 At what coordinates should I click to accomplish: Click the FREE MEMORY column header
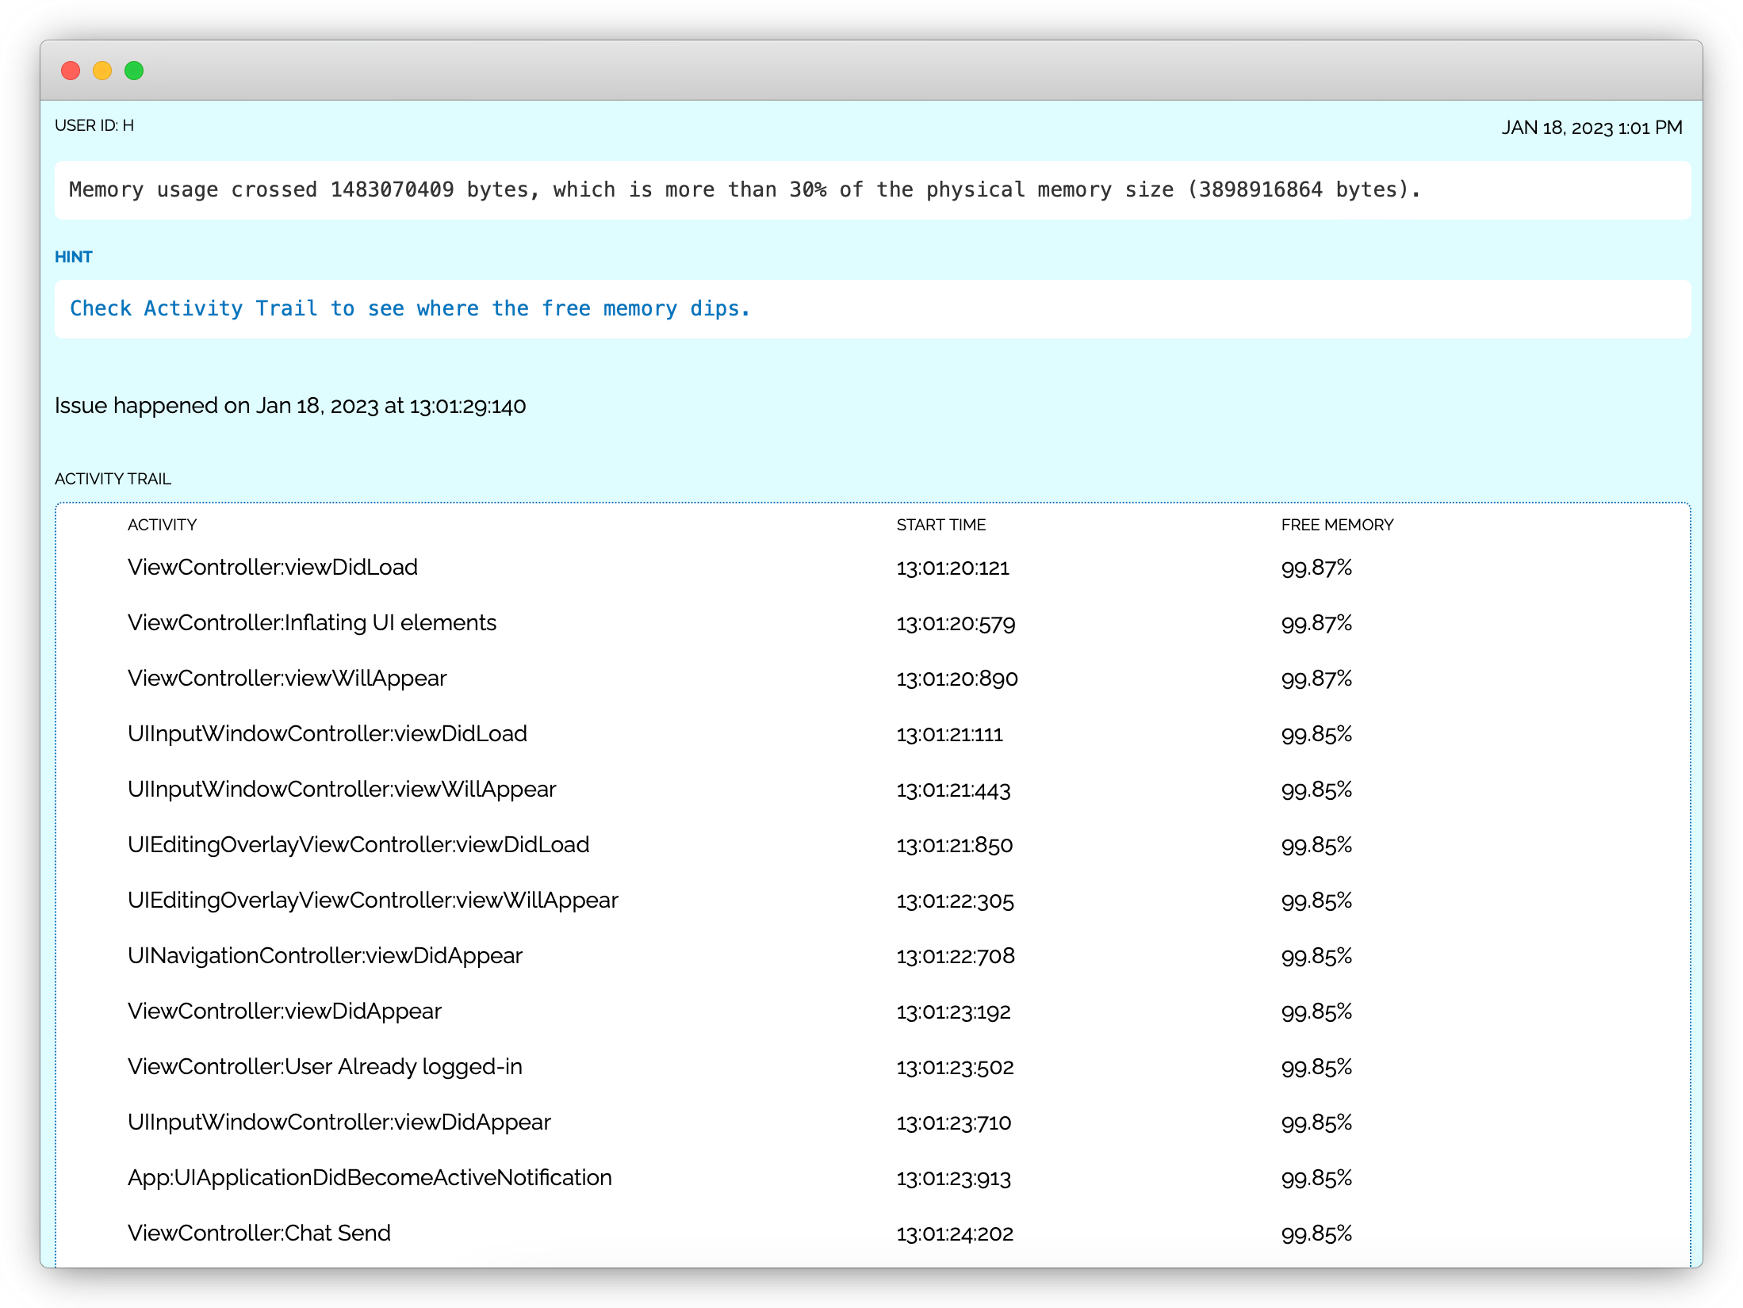(1337, 525)
